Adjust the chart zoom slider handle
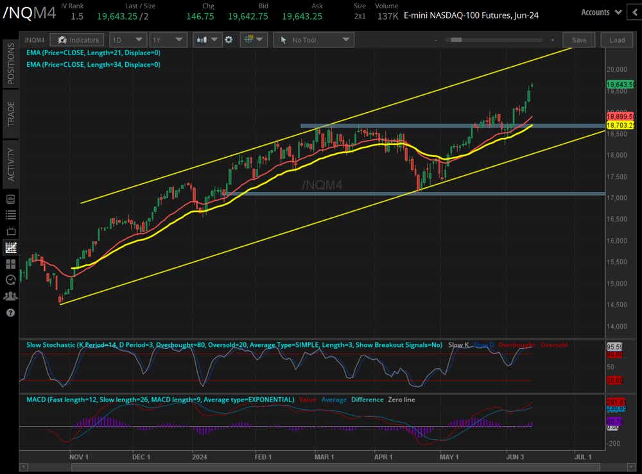Viewport: 642px width, 474px height. 456,40
